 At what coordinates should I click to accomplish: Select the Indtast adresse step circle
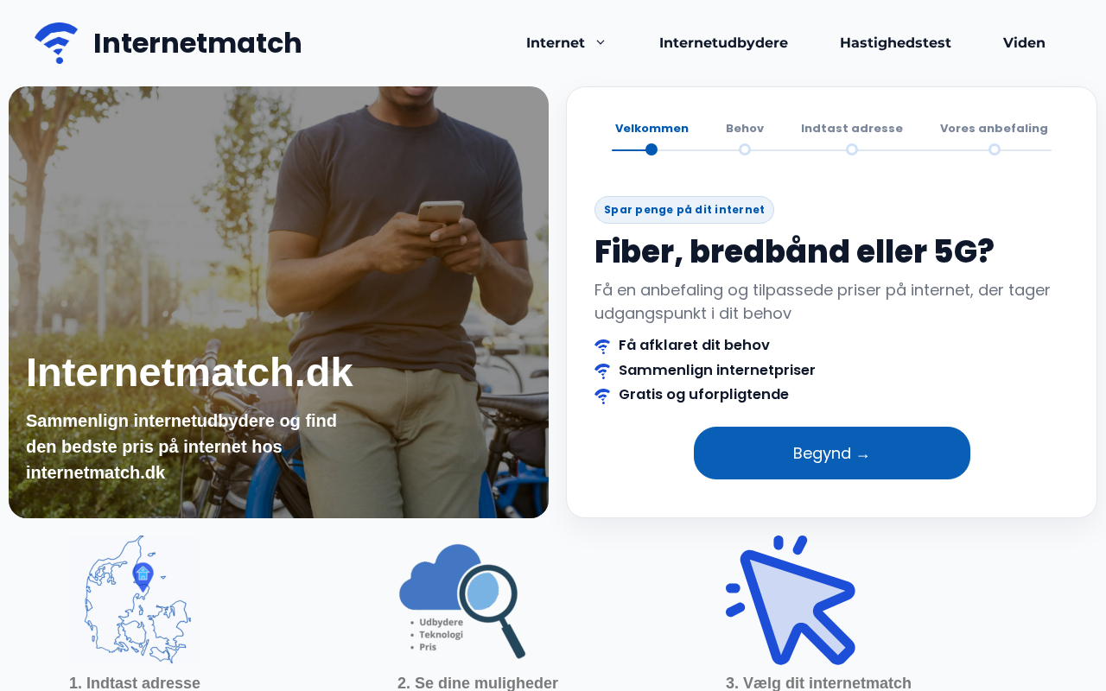852,149
